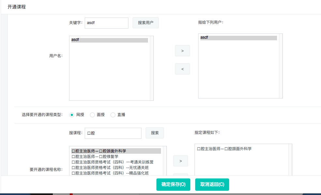This screenshot has width=321, height=195.
Task: Select 口腔主治医师—口腔颌面外科学 in course list
Action: (x=116, y=151)
